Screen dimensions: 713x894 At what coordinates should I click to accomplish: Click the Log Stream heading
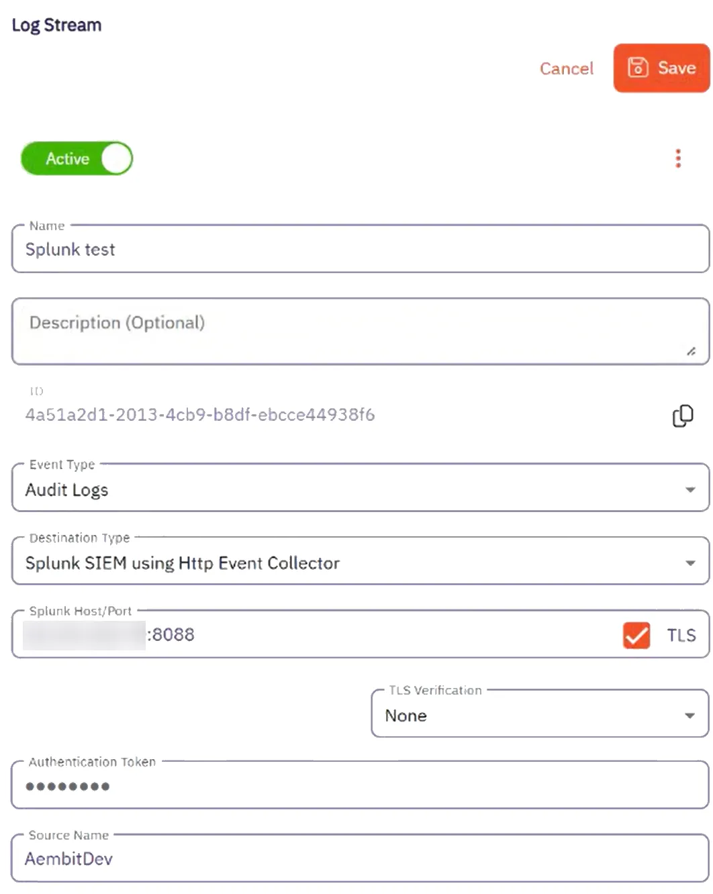click(57, 25)
